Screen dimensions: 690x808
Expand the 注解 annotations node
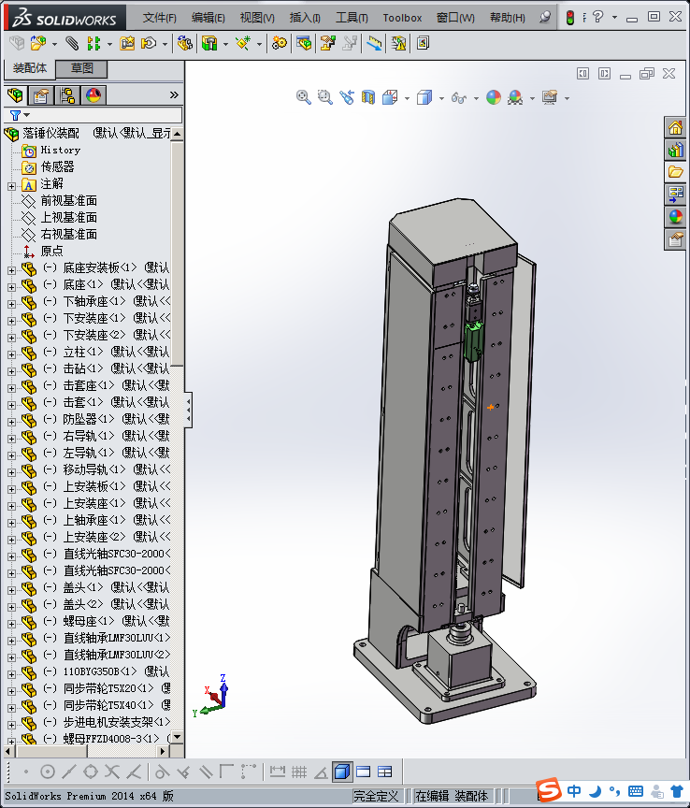[x=11, y=186]
